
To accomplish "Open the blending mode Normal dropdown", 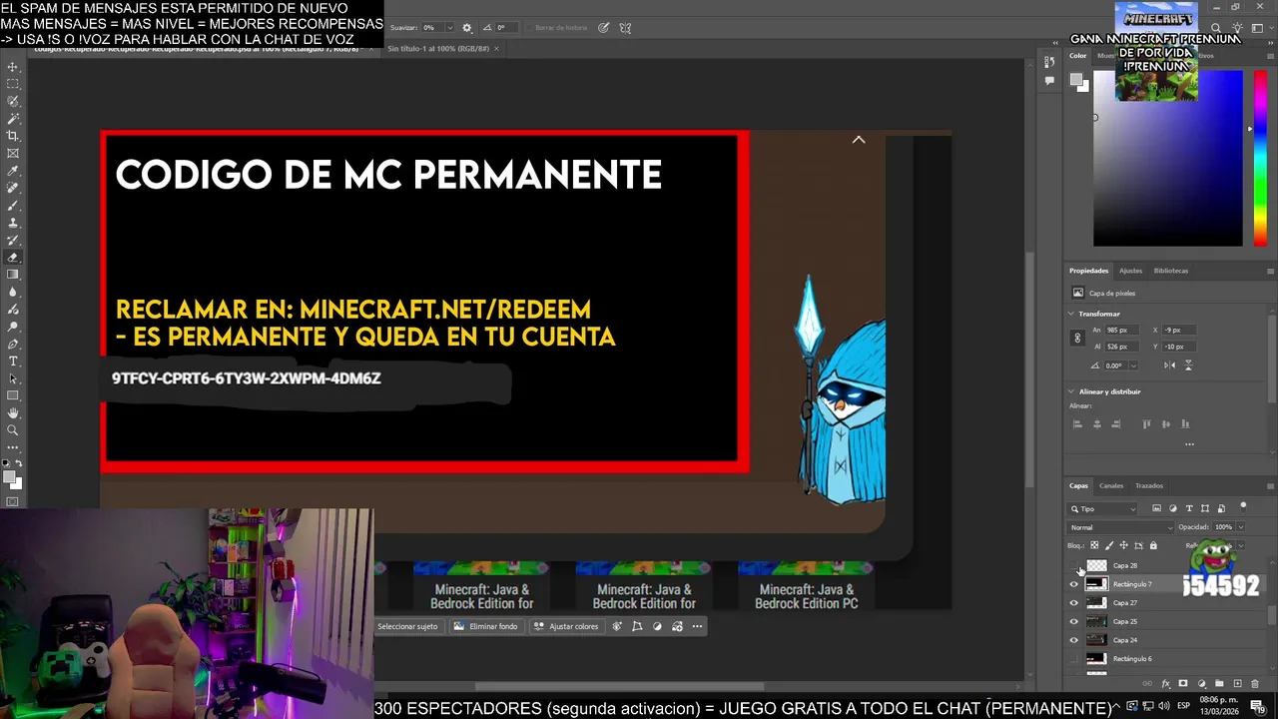I will [x=1121, y=527].
